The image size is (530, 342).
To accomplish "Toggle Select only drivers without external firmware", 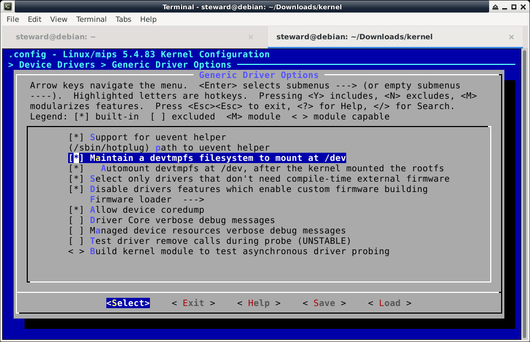I will click(76, 178).
